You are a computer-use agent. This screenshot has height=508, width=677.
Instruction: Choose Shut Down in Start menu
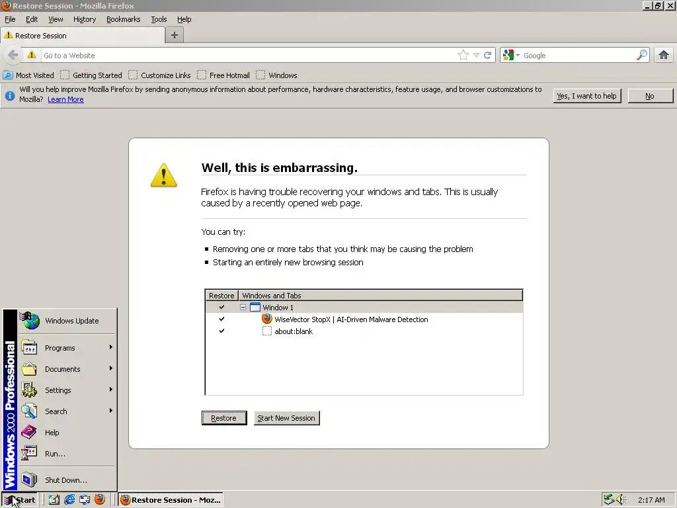pyautogui.click(x=67, y=480)
